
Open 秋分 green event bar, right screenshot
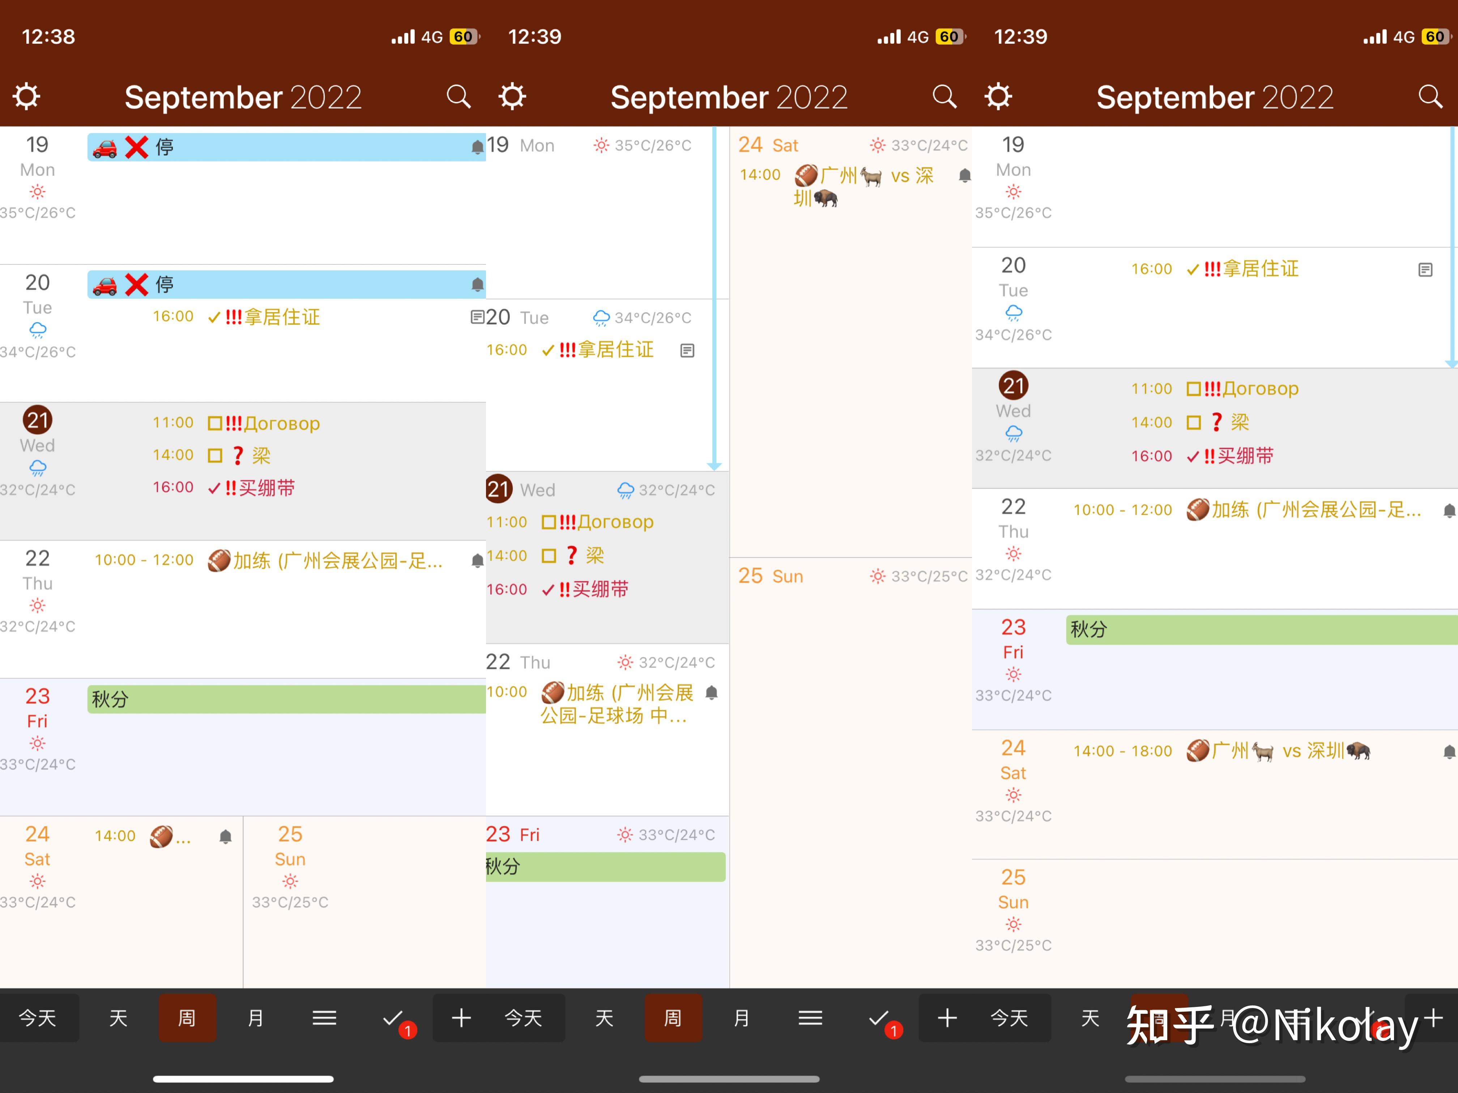click(x=1262, y=630)
